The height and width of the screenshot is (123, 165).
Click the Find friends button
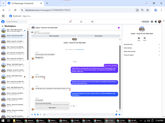(x=145, y=22)
